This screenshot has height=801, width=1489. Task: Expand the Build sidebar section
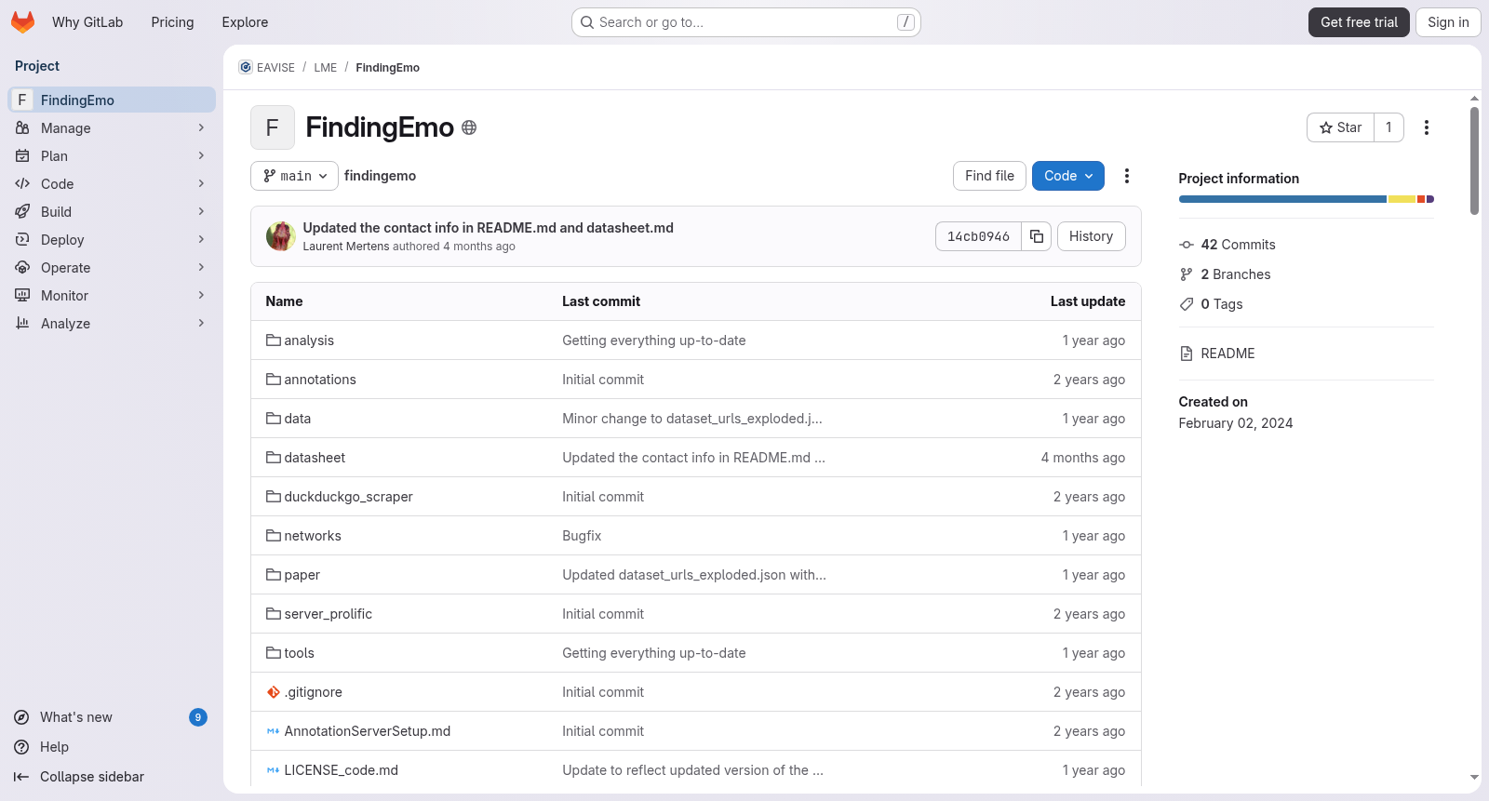[x=112, y=212]
